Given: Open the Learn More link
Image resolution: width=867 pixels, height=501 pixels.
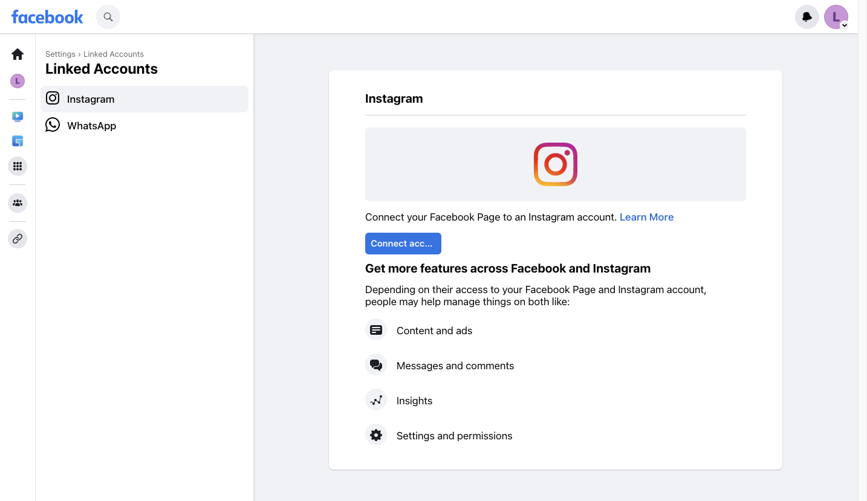Looking at the screenshot, I should (646, 217).
